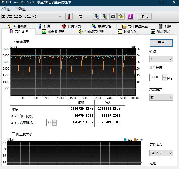Switch to the 自动噪音管理 tab
The image size is (179, 169).
coord(91,32)
